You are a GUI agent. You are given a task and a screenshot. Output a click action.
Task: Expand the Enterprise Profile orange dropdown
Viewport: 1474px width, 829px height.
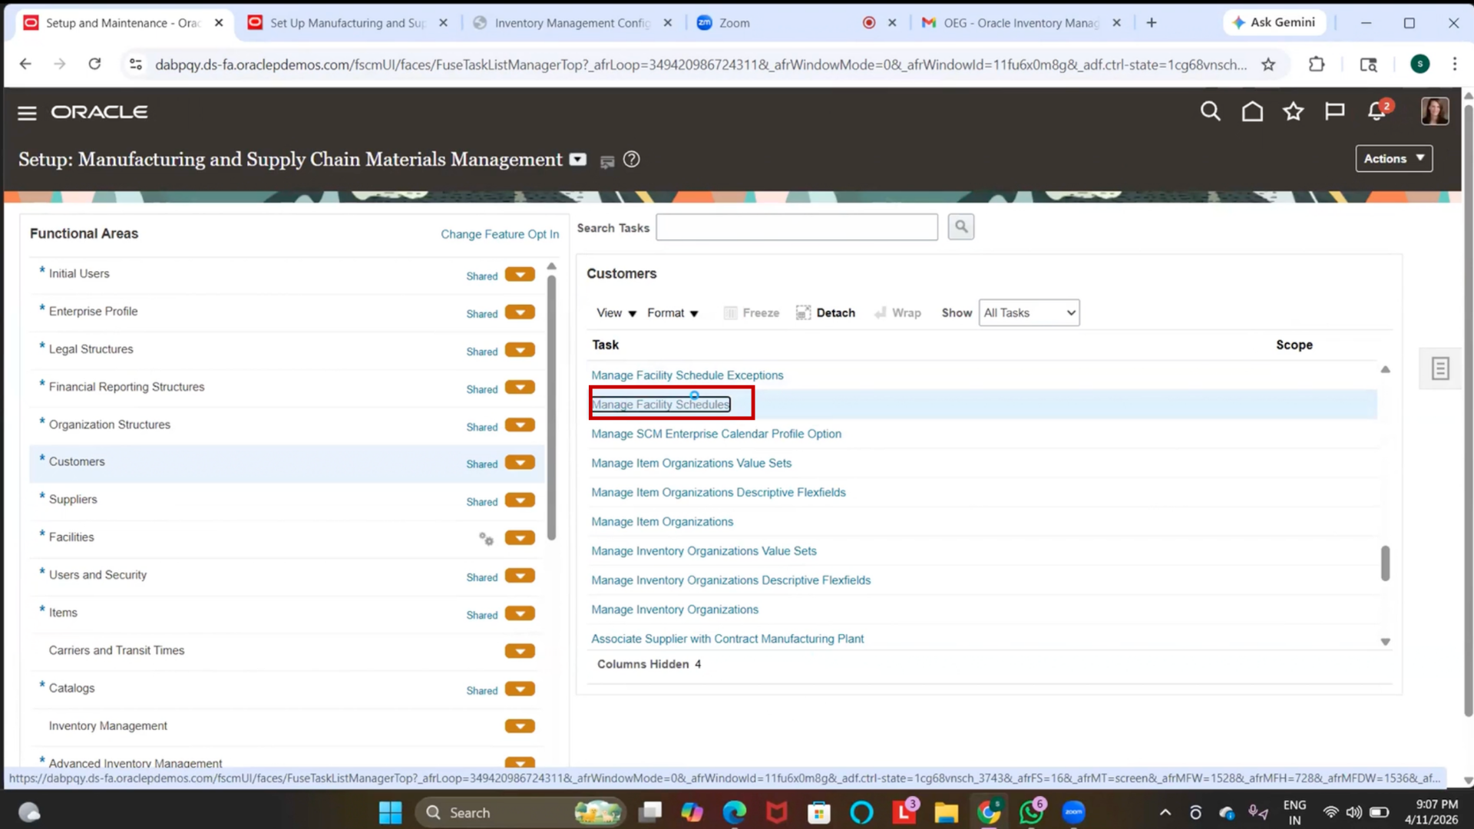pos(520,312)
